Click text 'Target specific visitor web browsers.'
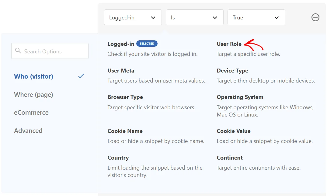Screen dimensions: 327x196 [x=151, y=107]
